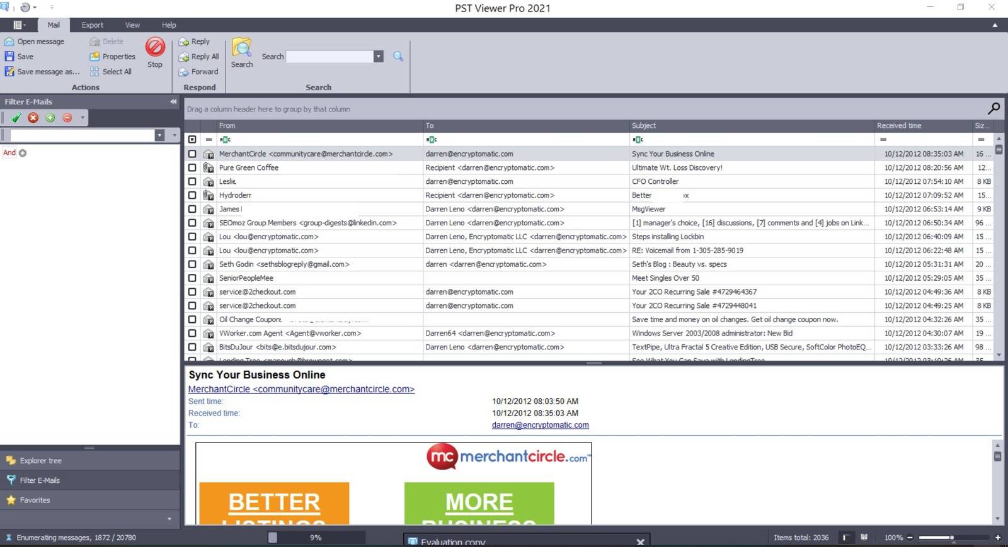This screenshot has height=547, width=1008.
Task: Click the From column filter ABC icon
Action: (x=225, y=139)
